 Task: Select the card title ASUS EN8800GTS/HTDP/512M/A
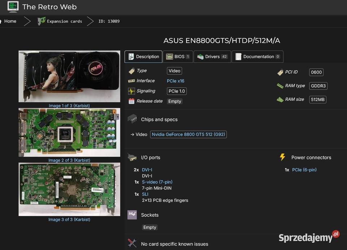click(222, 41)
